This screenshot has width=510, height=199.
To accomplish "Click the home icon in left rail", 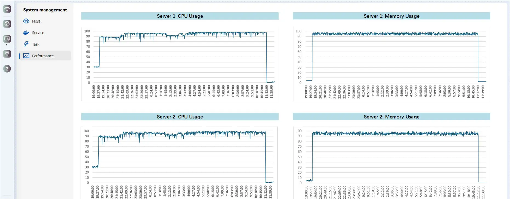I will point(7,9).
